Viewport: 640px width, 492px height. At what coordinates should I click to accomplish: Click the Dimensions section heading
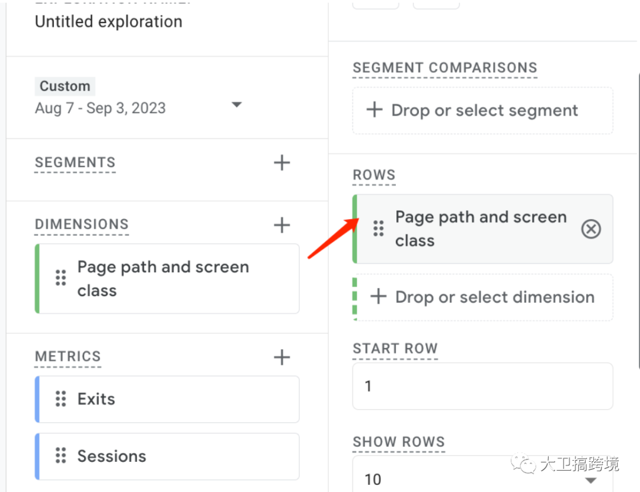[x=82, y=225]
